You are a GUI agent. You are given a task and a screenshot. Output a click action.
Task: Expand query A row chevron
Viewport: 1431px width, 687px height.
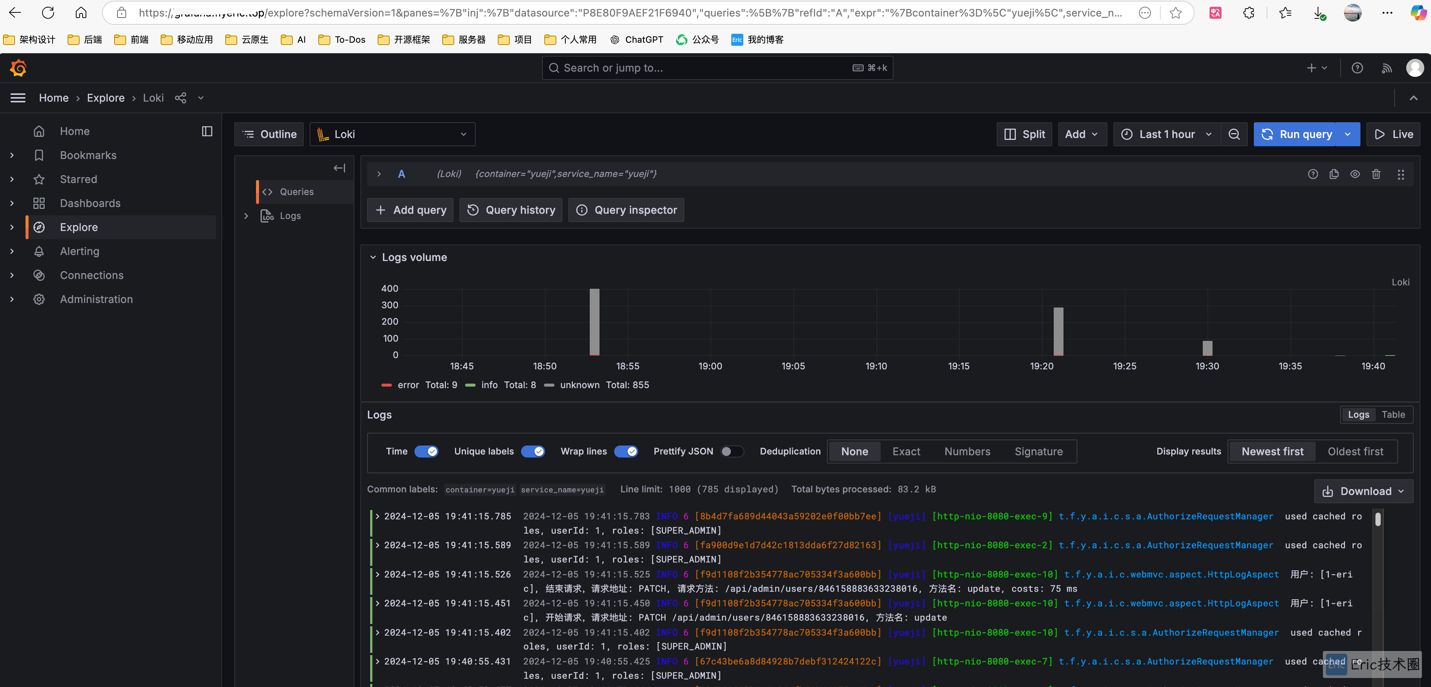[x=379, y=174]
